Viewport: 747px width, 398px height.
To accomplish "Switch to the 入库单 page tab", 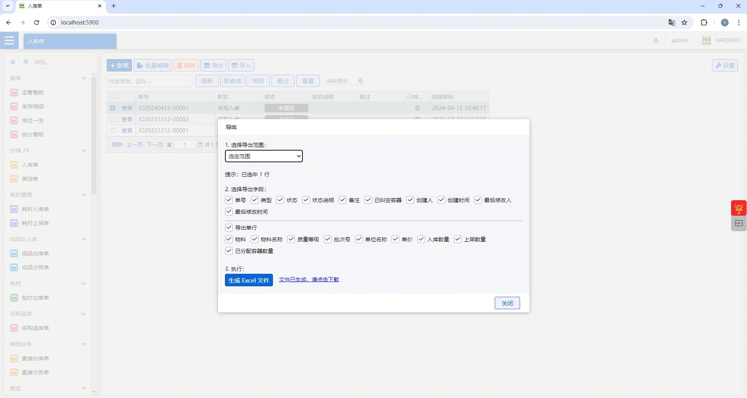I will click(70, 41).
